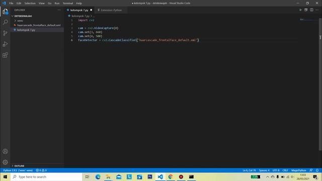The image size is (322, 181).
Task: Open the Windows Start menu
Action: [5, 176]
